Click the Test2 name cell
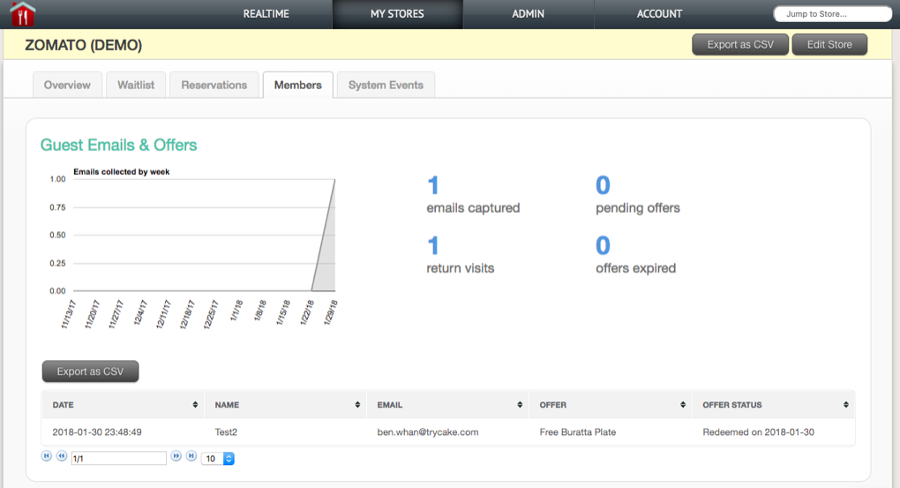Image resolution: width=900 pixels, height=488 pixels. [226, 432]
